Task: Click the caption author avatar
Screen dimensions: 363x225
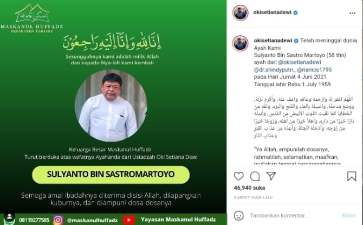Action: pos(241,43)
